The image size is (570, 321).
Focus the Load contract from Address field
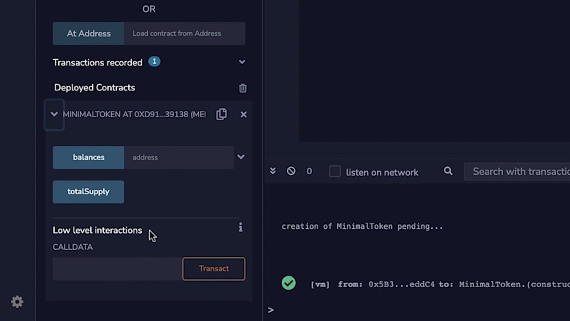[x=184, y=33]
